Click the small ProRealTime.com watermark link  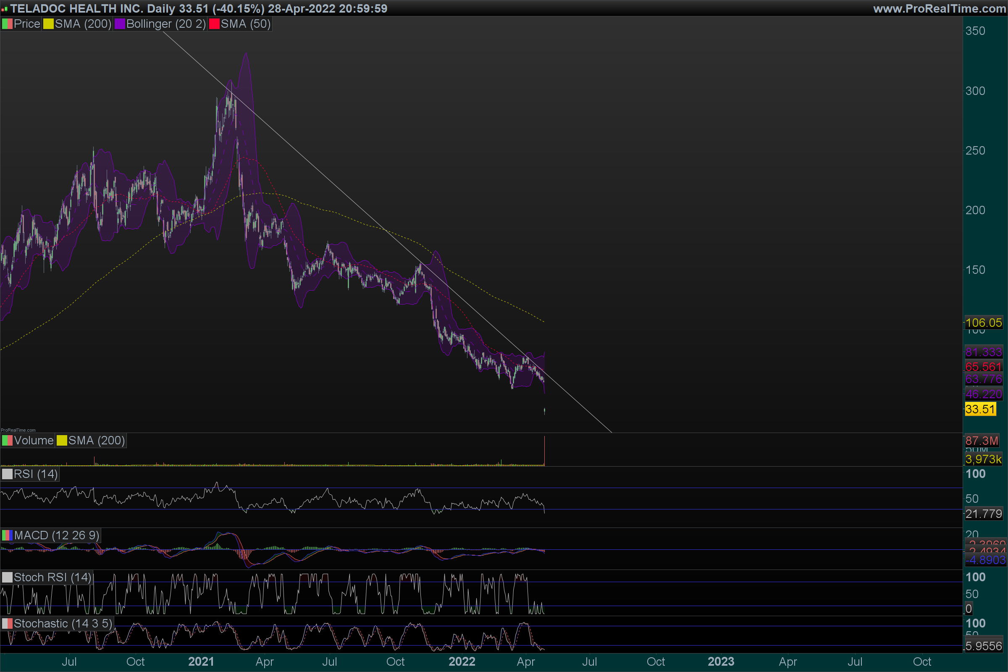coord(18,430)
